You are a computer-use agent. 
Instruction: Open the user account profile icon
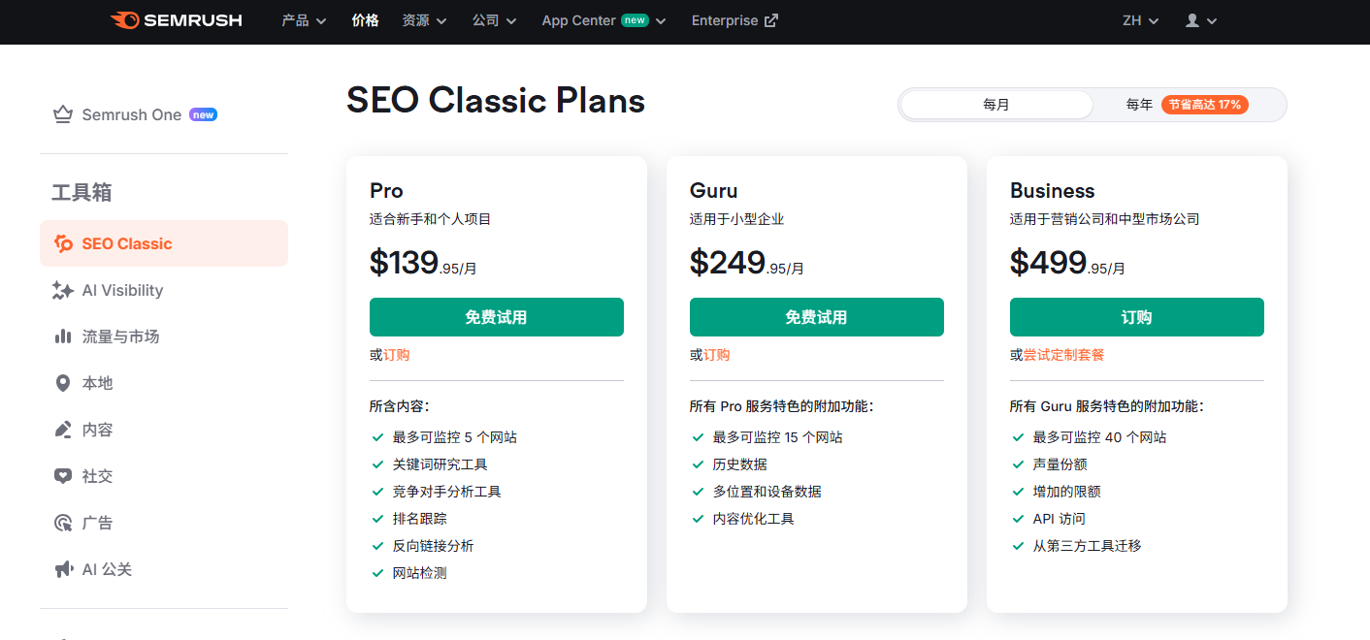[1192, 20]
